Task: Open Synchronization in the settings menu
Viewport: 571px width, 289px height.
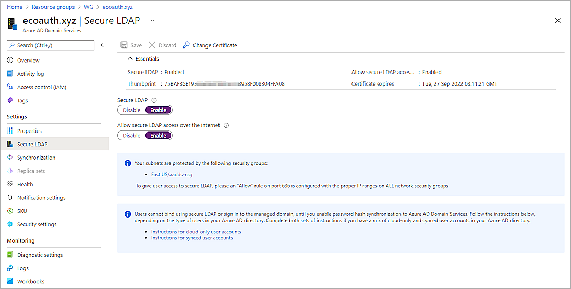Action: click(x=36, y=158)
